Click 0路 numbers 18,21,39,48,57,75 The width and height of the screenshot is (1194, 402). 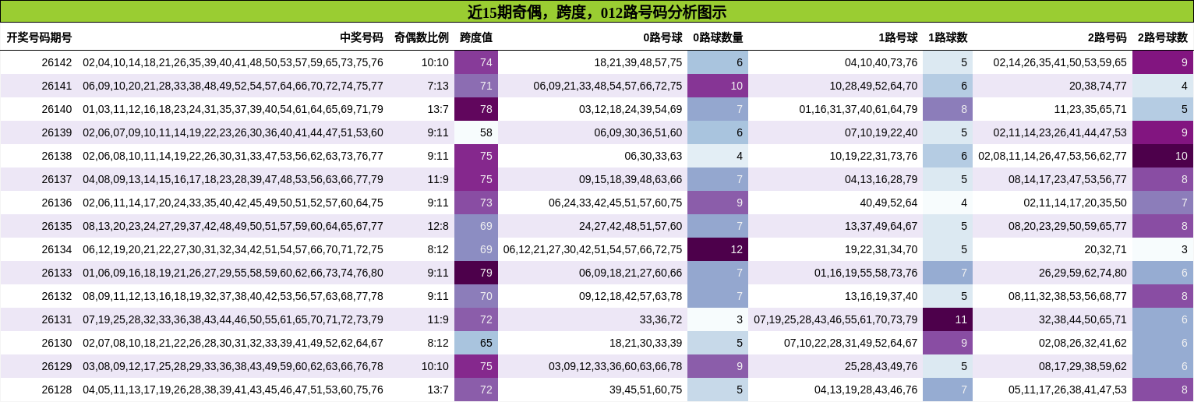[638, 62]
